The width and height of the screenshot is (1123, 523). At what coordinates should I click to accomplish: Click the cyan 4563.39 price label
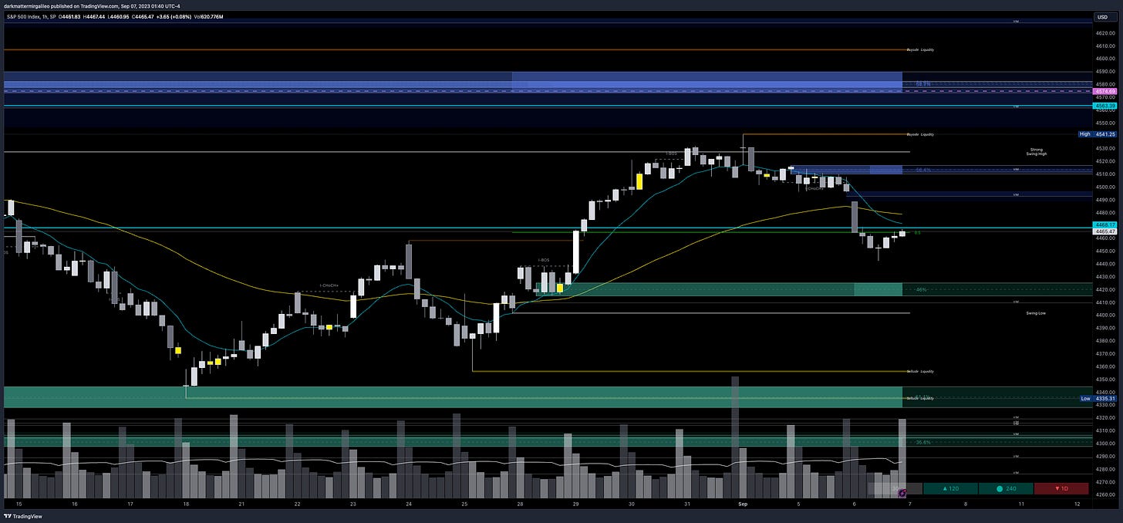[1104, 106]
